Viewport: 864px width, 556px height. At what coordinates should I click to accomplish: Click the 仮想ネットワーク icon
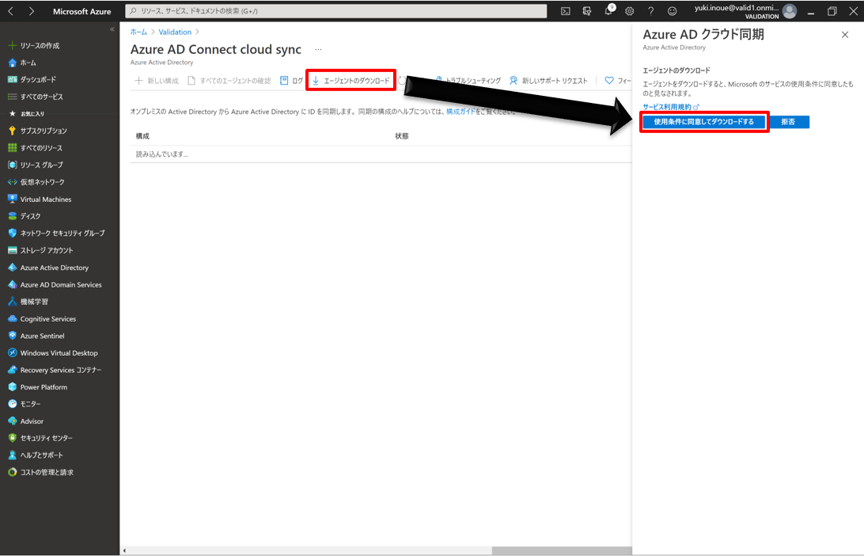tap(12, 182)
